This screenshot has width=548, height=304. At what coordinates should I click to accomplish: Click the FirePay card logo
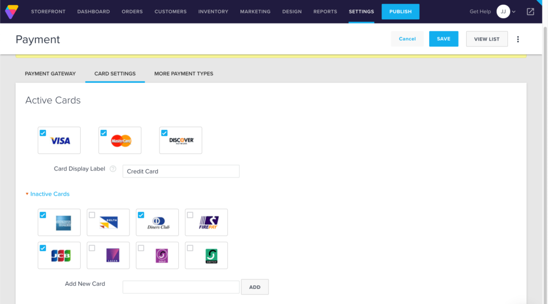tap(209, 222)
